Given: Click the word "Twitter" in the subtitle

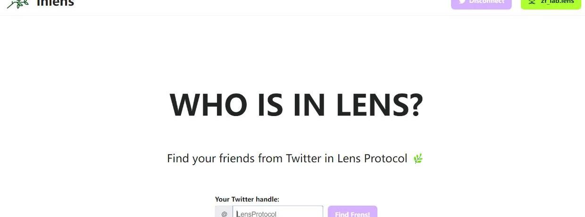Looking at the screenshot, I should point(304,159).
